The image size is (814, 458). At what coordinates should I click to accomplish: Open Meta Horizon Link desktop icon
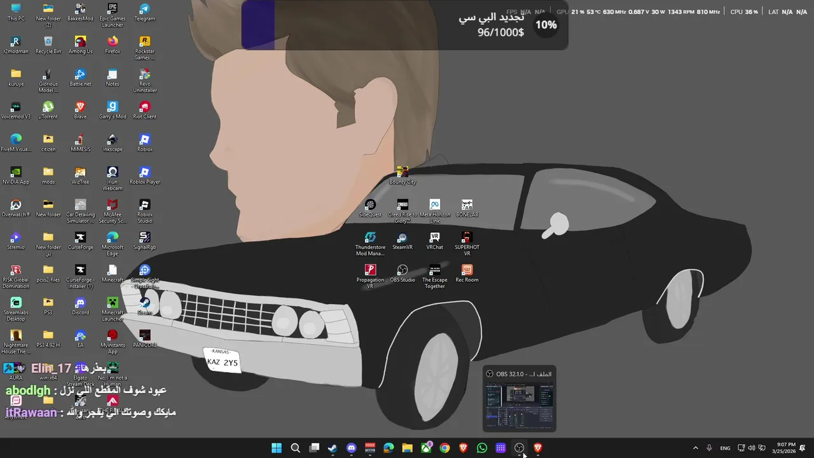pos(435,211)
